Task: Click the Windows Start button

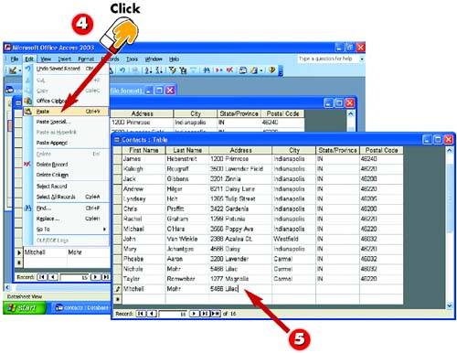Action: pos(25,308)
